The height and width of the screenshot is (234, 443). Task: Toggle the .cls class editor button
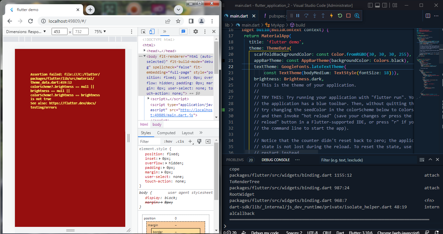[180, 142]
